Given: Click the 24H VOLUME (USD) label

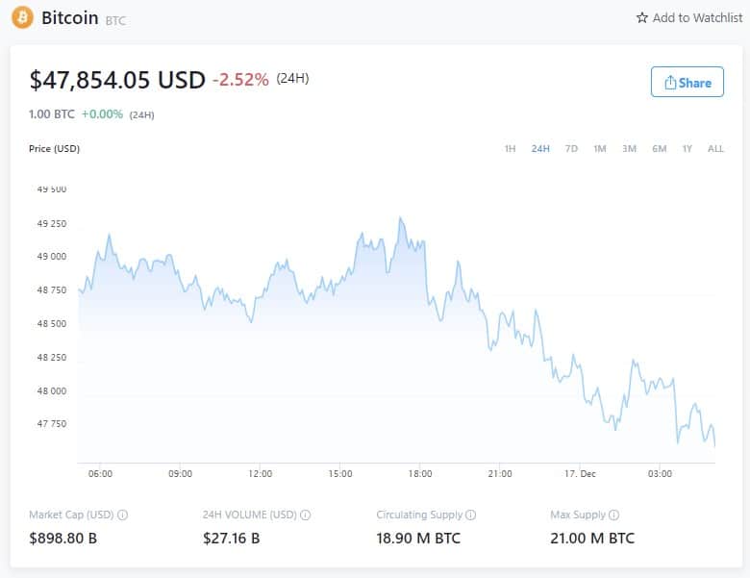Looking at the screenshot, I should [250, 515].
